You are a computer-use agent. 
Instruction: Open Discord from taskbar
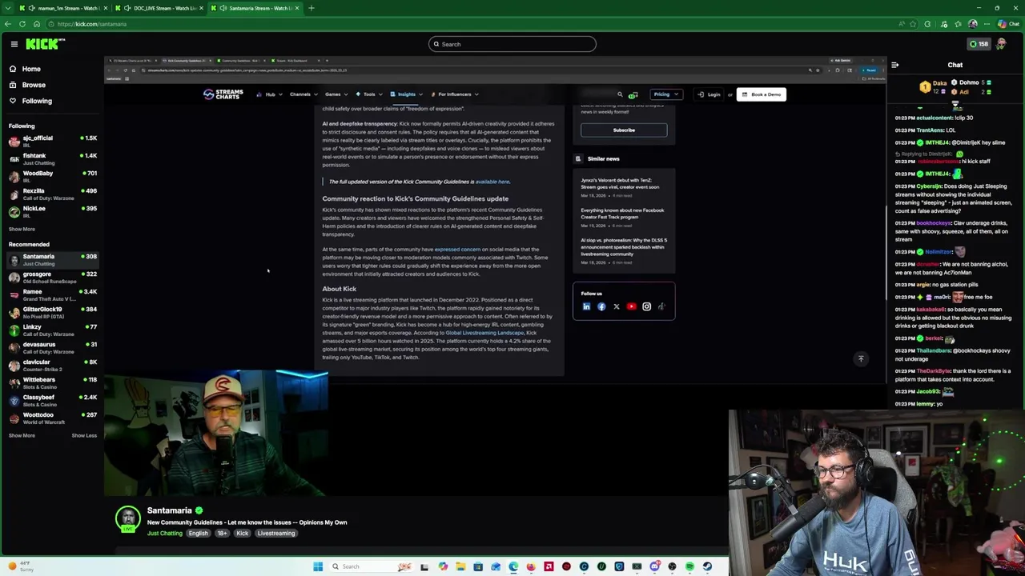pos(654,566)
